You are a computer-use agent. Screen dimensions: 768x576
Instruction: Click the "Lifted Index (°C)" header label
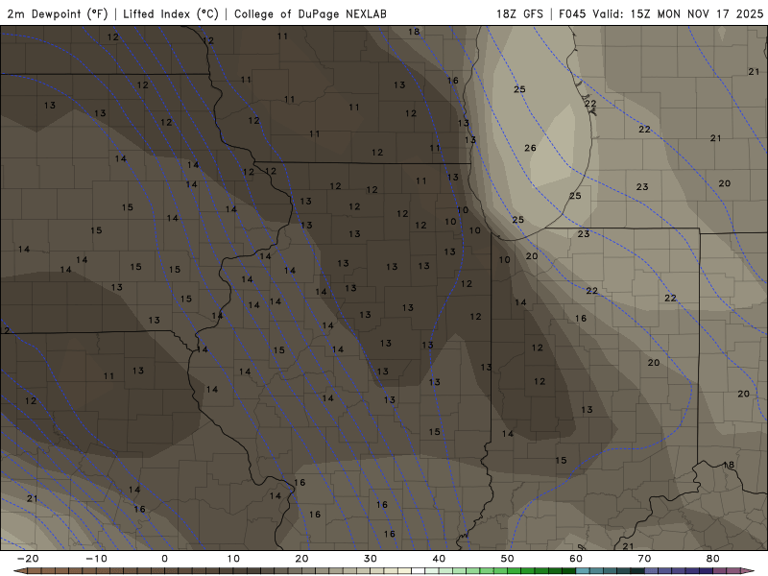pos(171,13)
